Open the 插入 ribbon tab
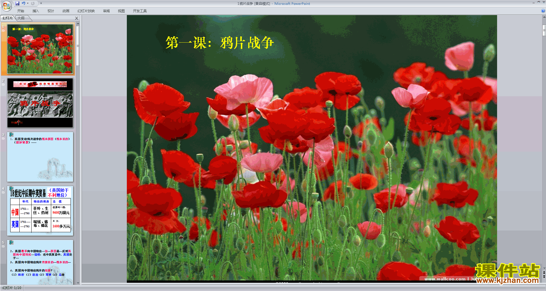Viewport: 546px width, 291px height. 36,11
